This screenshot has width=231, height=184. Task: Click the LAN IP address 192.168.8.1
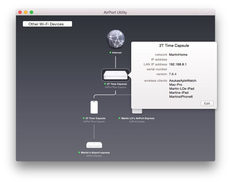point(178,64)
